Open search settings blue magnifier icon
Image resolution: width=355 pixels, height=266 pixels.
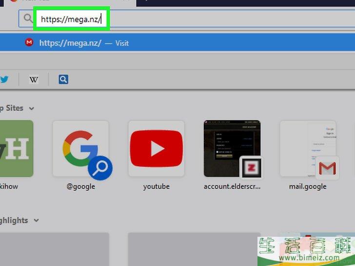tap(63, 79)
